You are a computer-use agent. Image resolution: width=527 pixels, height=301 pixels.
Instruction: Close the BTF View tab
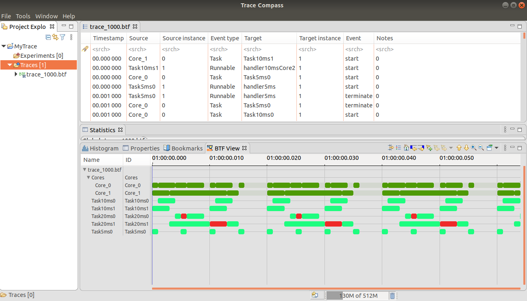click(x=244, y=148)
